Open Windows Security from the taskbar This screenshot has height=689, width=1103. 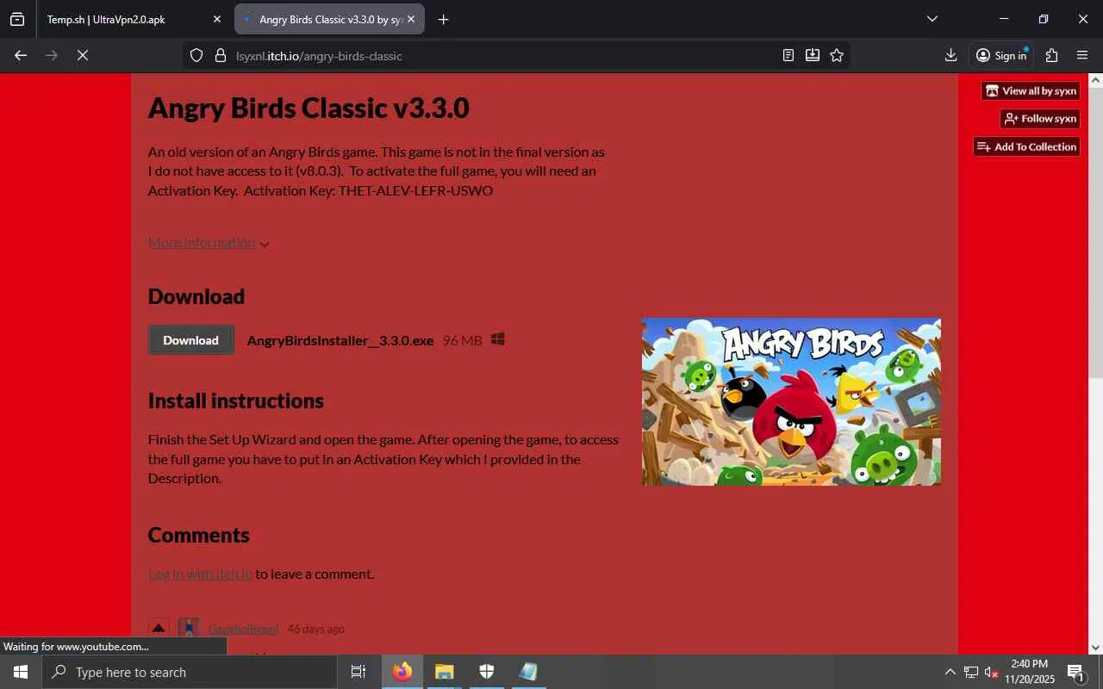pos(486,672)
